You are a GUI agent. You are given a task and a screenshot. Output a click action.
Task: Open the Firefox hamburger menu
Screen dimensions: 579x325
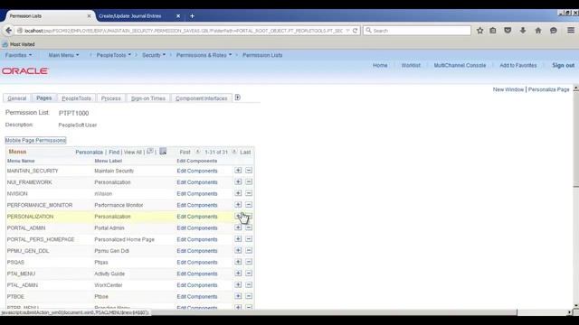tap(571, 30)
